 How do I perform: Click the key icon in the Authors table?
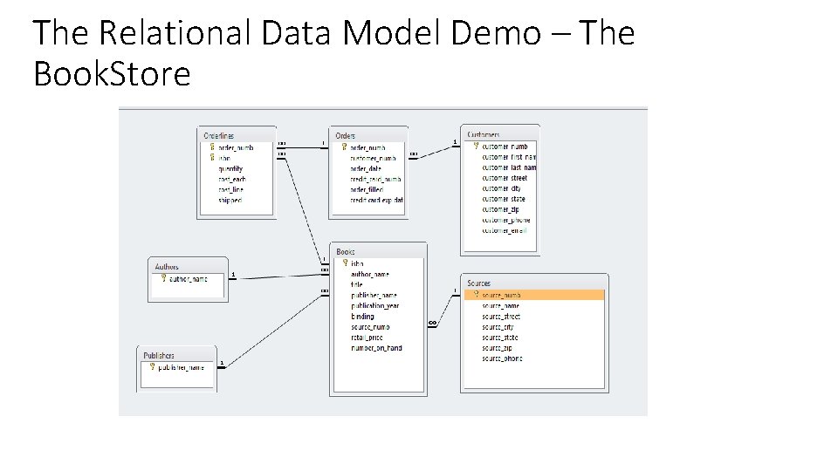(x=163, y=278)
